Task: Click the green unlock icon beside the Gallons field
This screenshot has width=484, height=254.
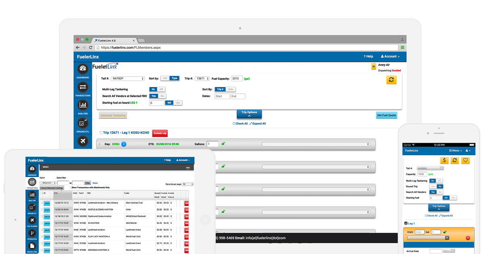Action: coord(223,143)
